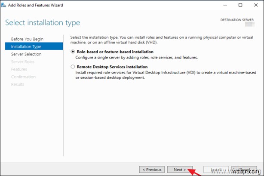Click Next to continue the wizard
Viewport: 264px width, 176px height.
[x=179, y=170]
